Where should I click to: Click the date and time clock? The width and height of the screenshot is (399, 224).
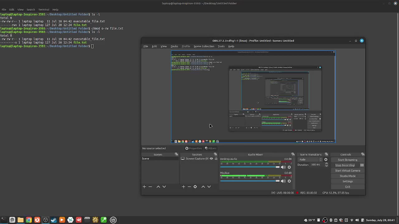click(380, 220)
